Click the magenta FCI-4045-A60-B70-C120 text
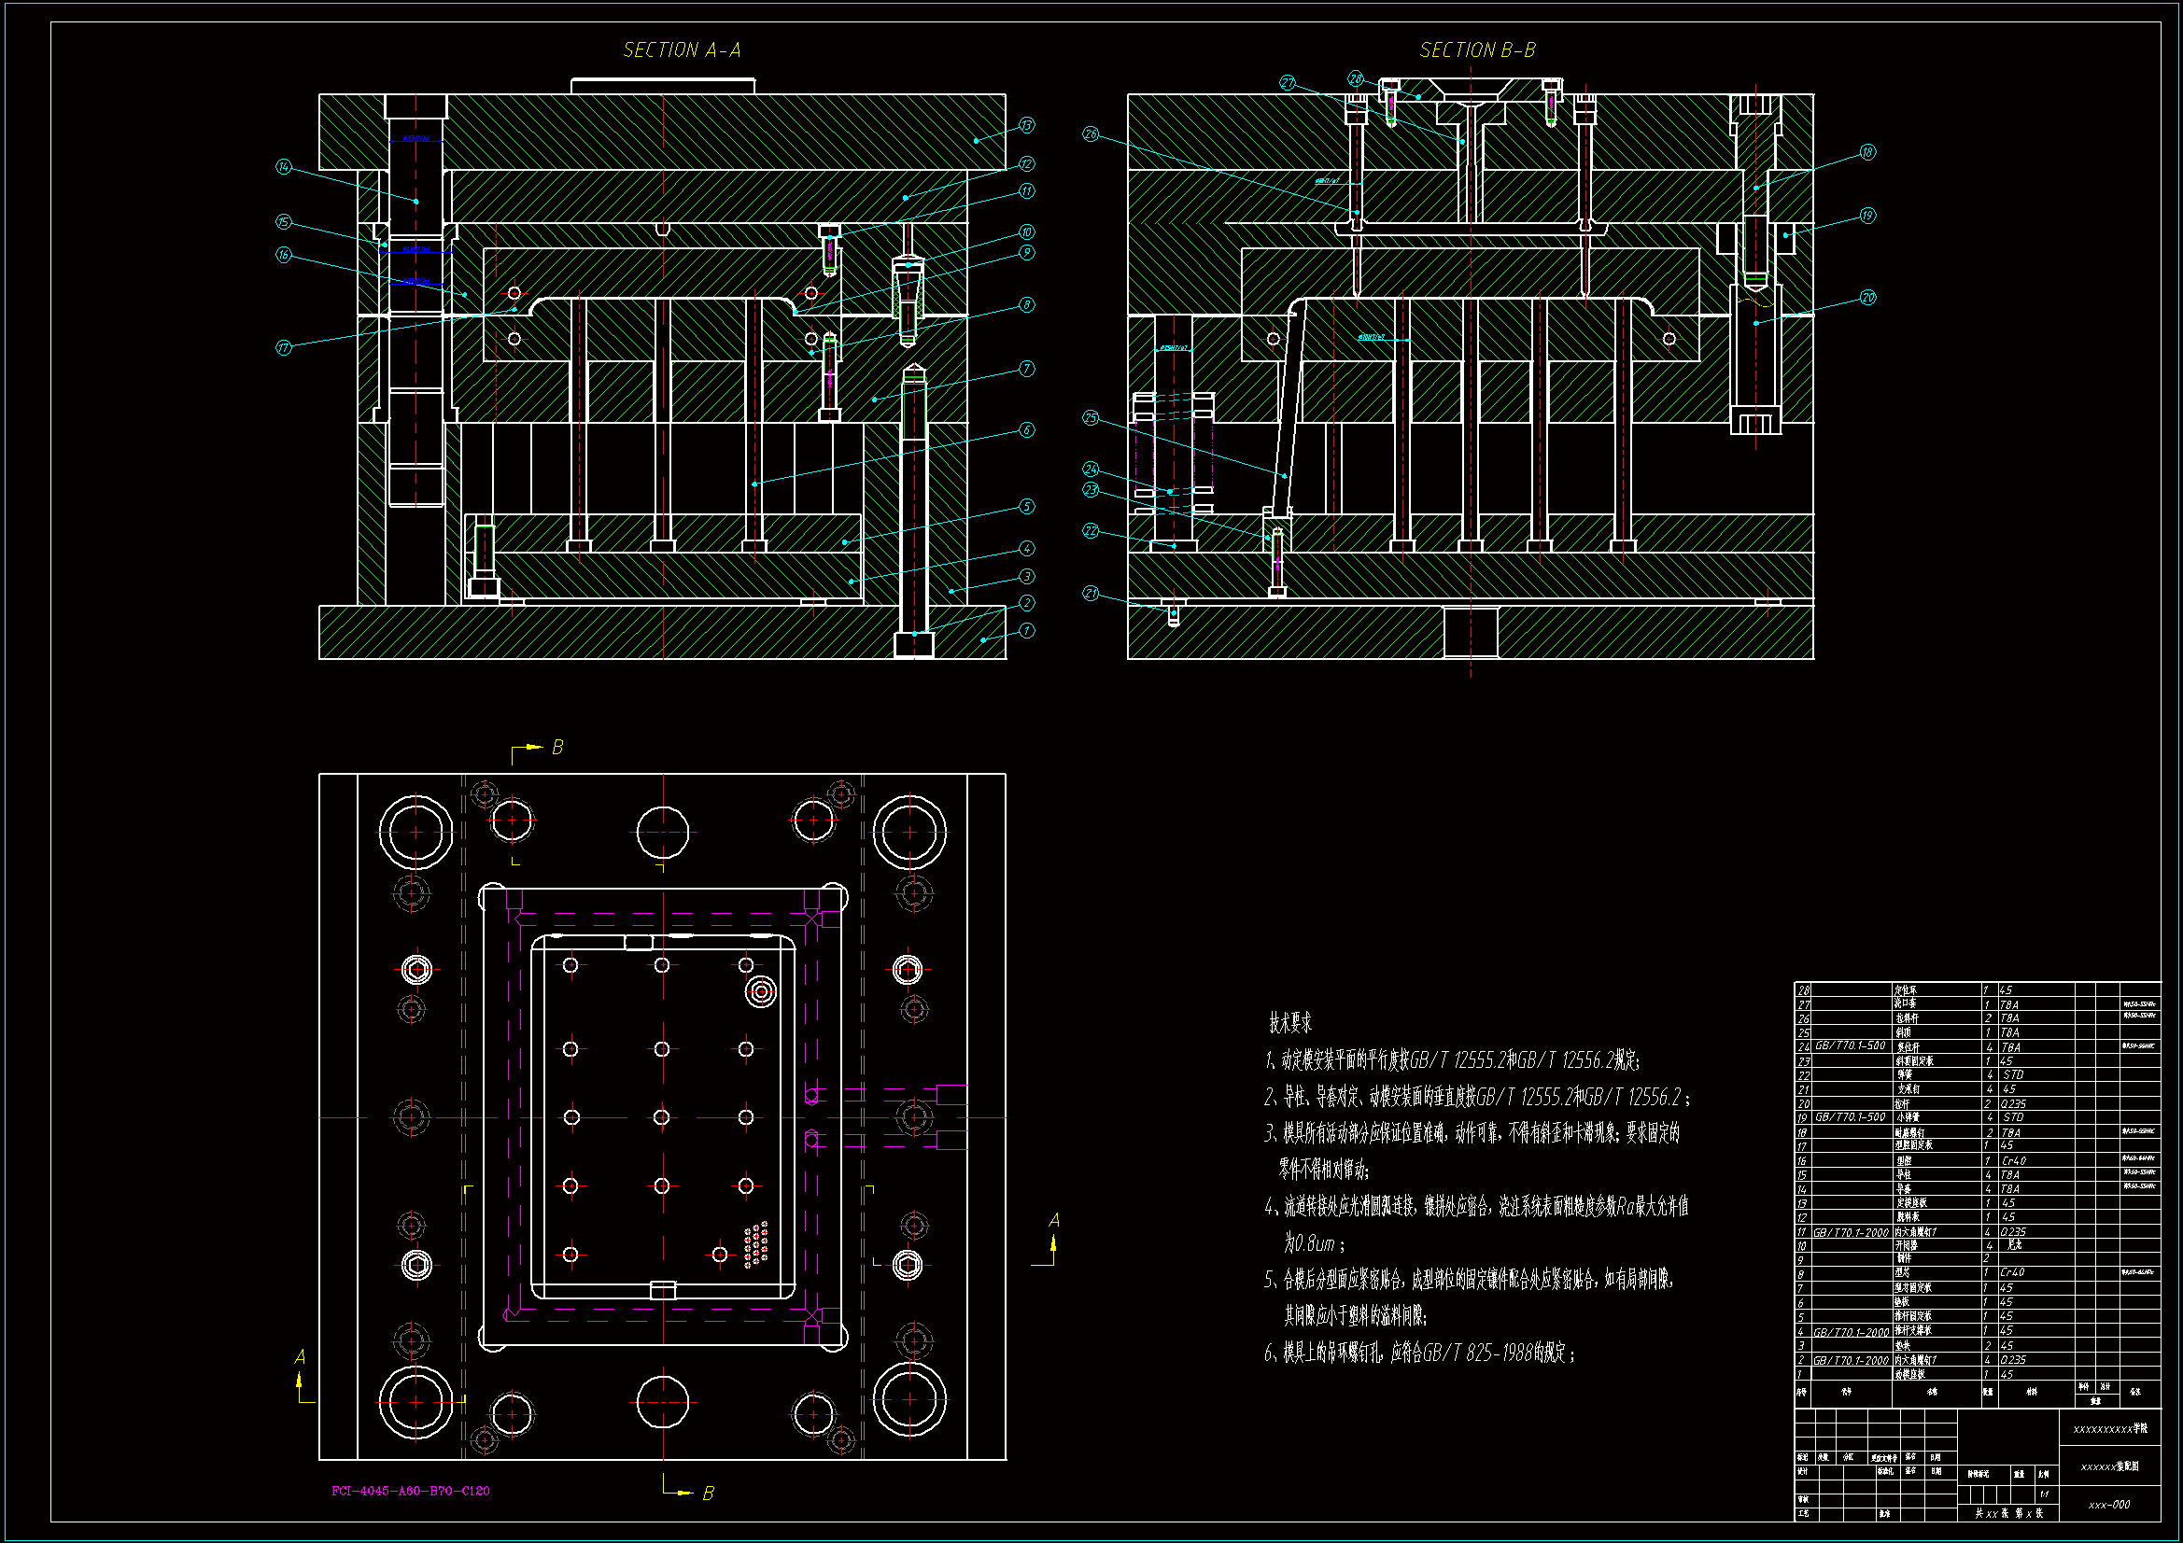 click(411, 1491)
